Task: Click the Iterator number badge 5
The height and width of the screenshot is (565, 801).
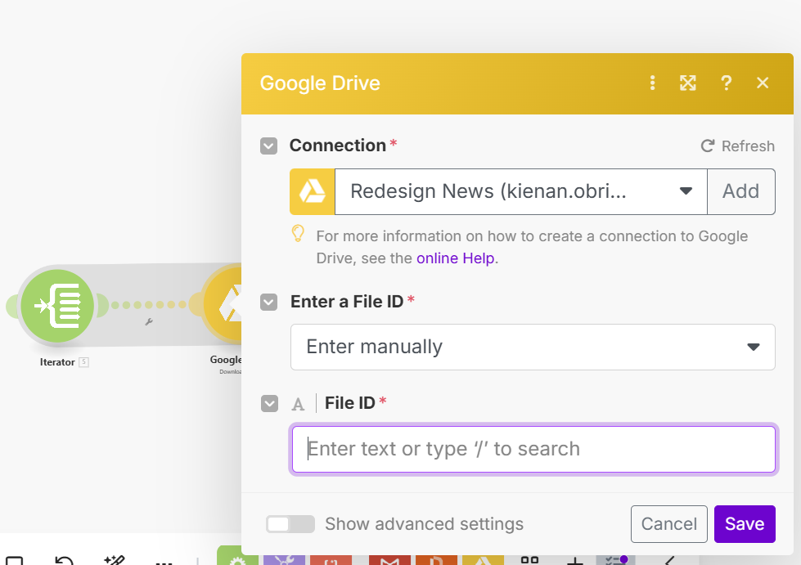Action: (x=83, y=362)
